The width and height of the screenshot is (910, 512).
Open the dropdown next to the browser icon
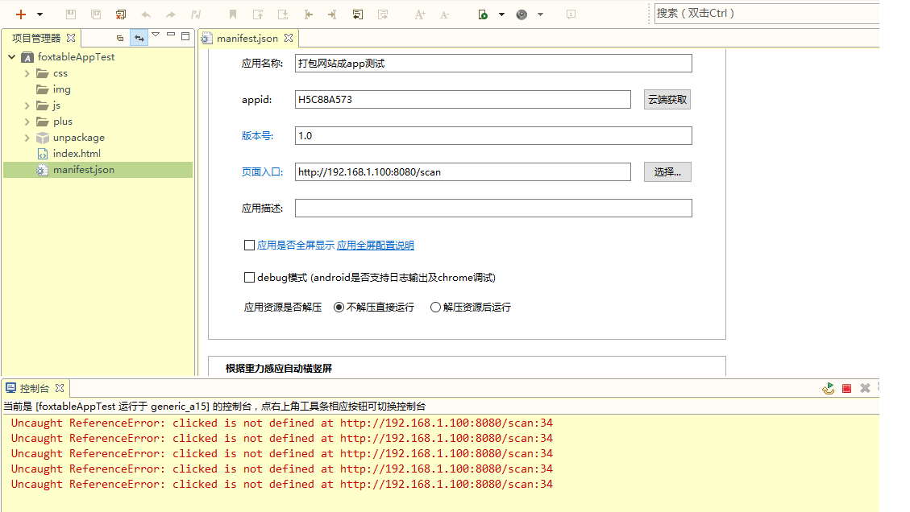coord(540,14)
